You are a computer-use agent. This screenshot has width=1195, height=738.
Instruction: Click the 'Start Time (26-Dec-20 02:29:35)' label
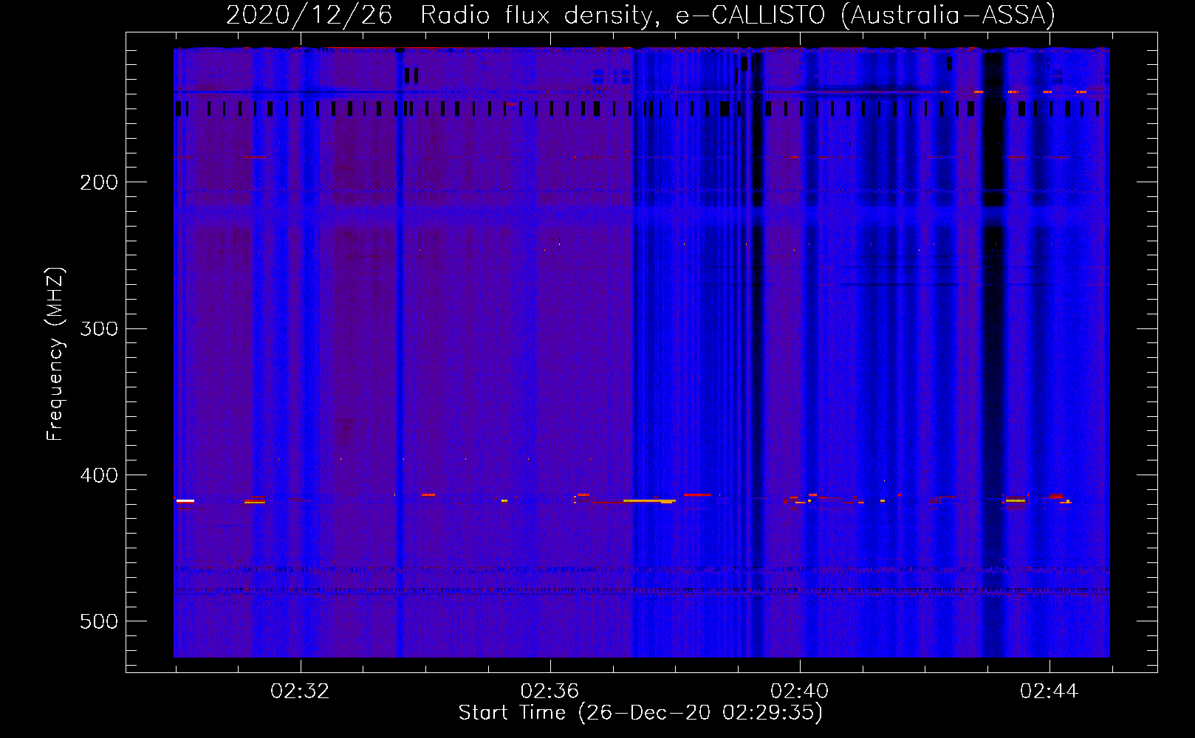(x=640, y=713)
